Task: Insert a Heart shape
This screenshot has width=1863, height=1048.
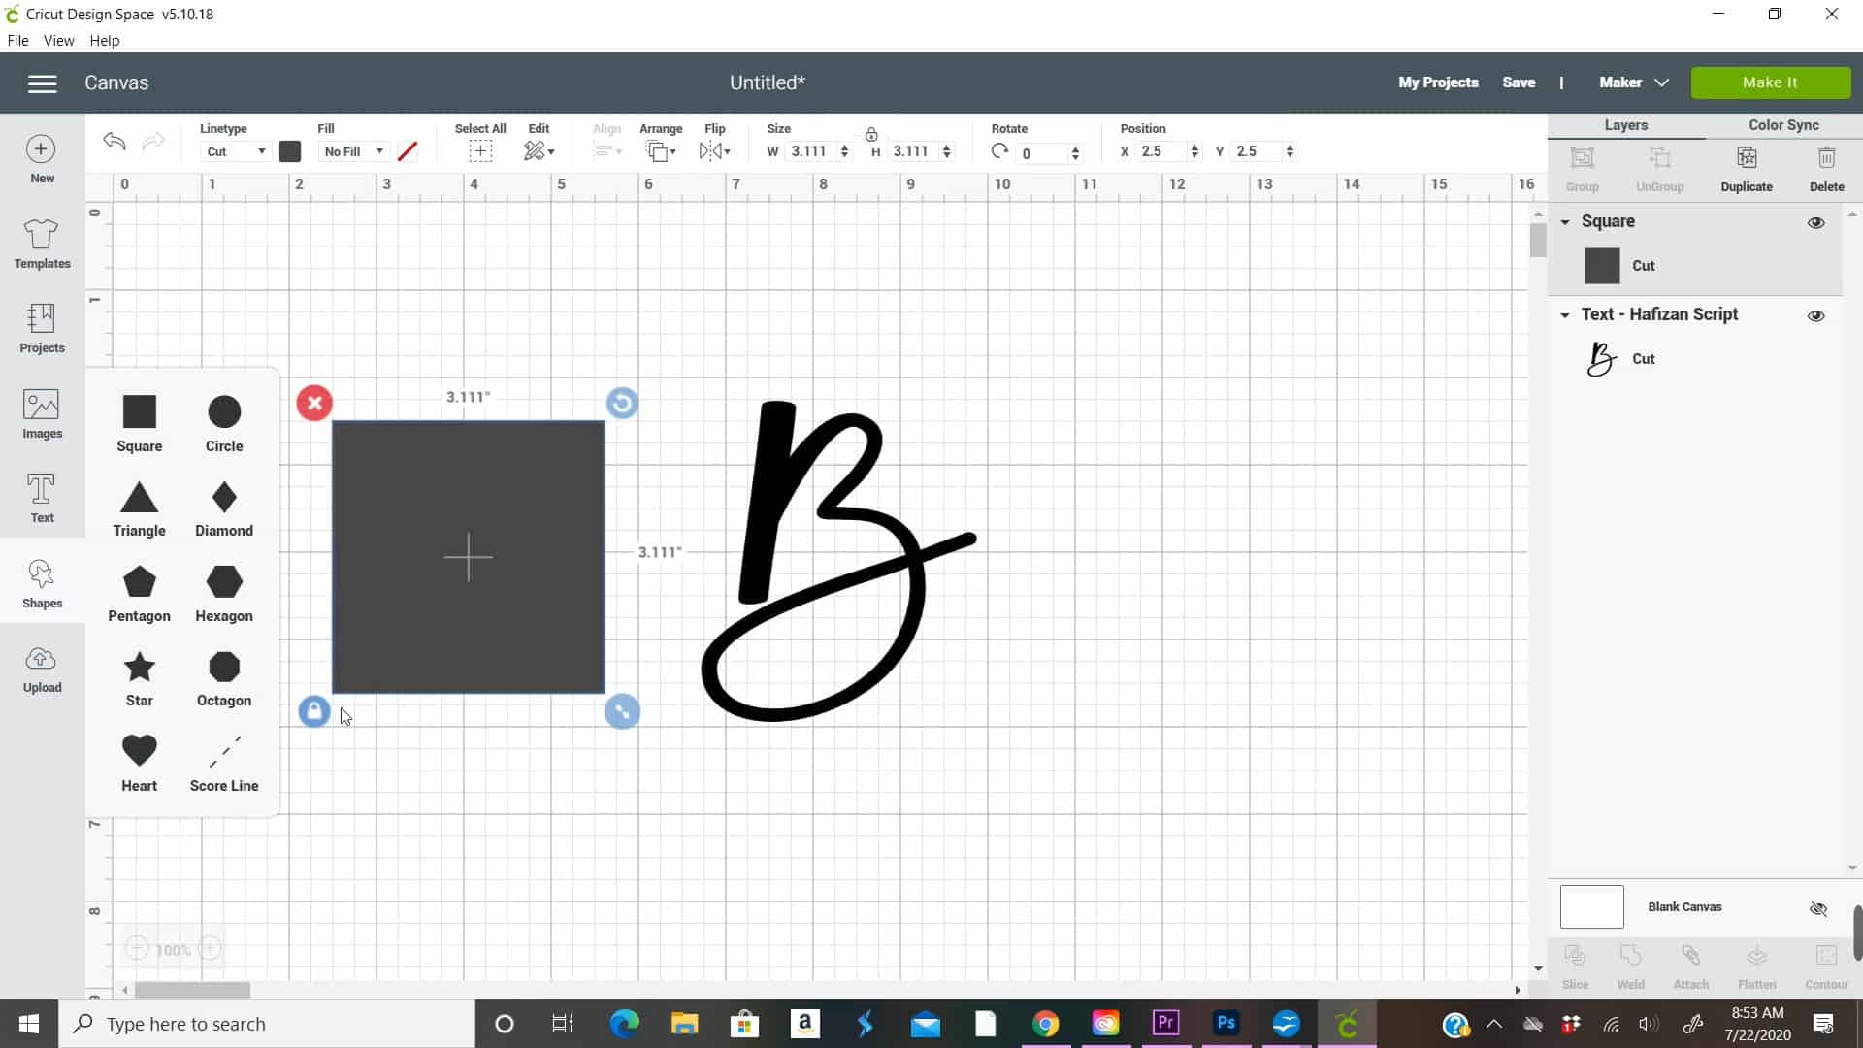Action: 139,764
